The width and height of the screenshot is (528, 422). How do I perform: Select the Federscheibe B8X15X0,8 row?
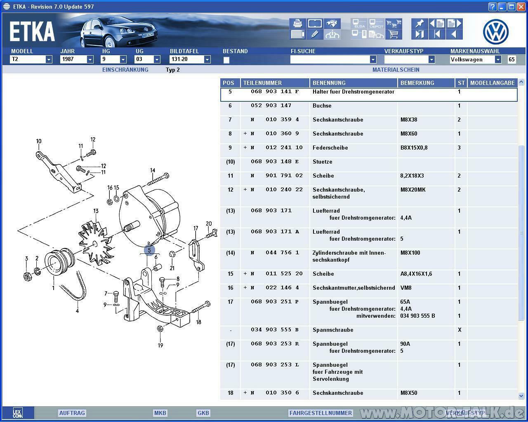pos(369,151)
